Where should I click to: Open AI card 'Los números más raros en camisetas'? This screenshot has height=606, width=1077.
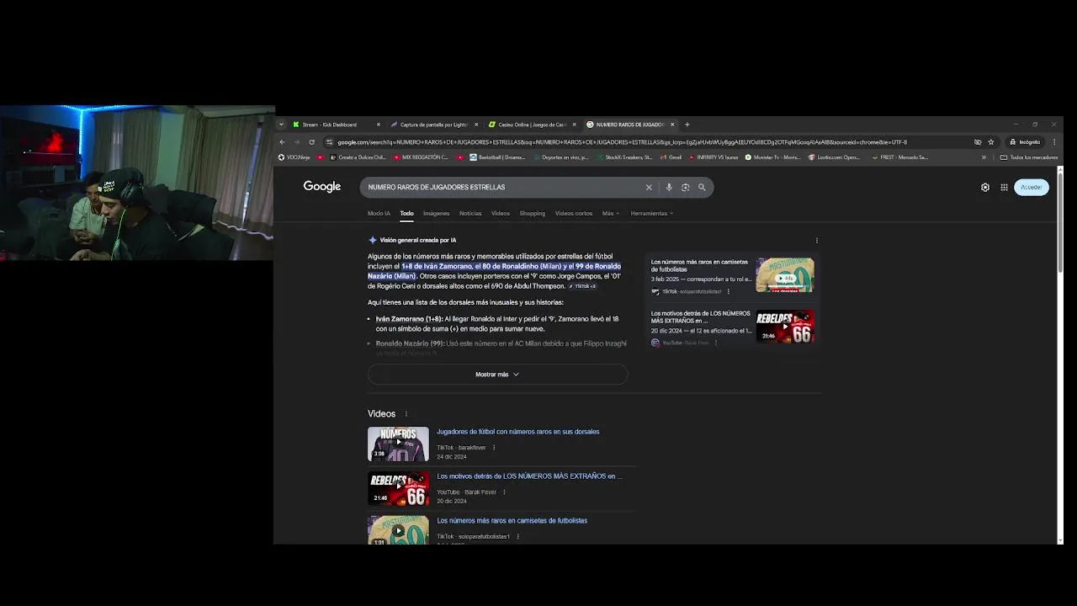tap(700, 265)
